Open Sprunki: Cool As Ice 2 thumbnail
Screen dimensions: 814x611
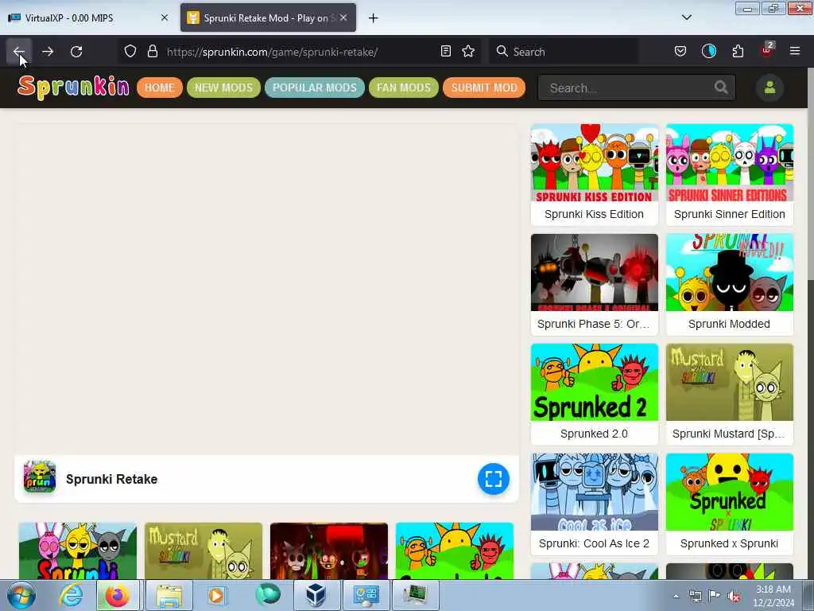point(595,492)
